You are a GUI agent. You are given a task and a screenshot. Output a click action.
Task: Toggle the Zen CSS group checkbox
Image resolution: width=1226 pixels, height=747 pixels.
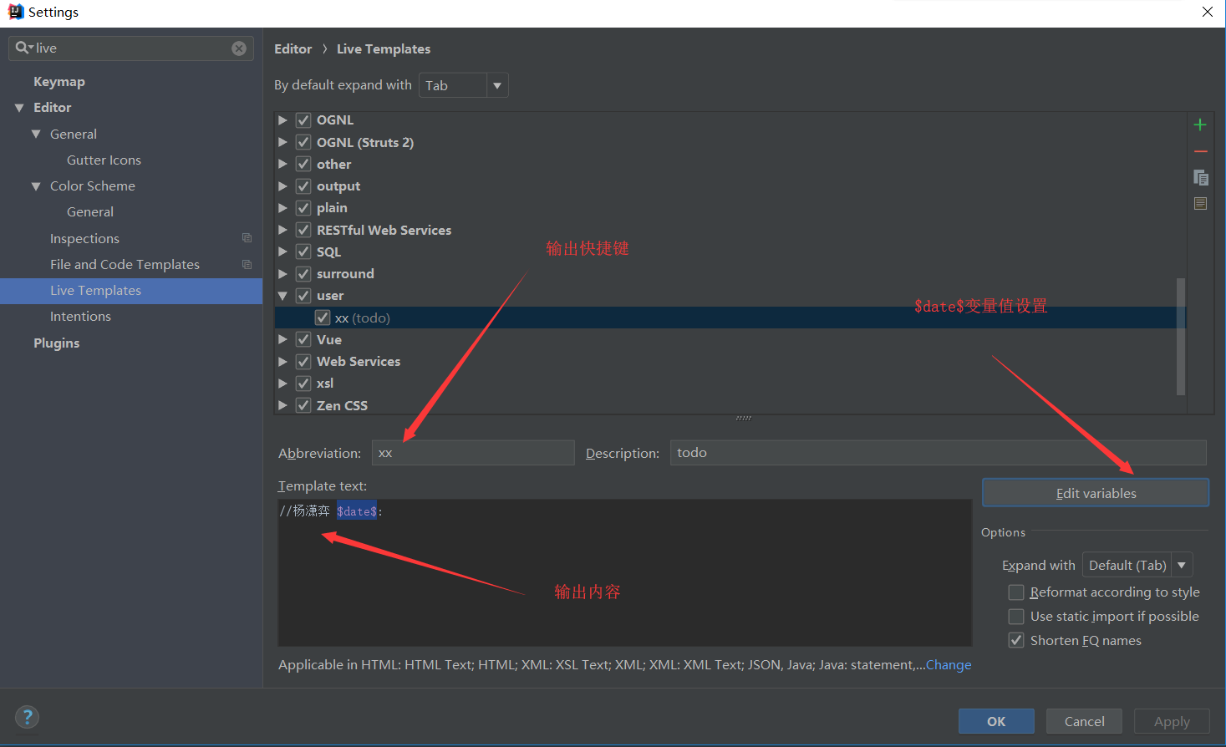click(303, 405)
